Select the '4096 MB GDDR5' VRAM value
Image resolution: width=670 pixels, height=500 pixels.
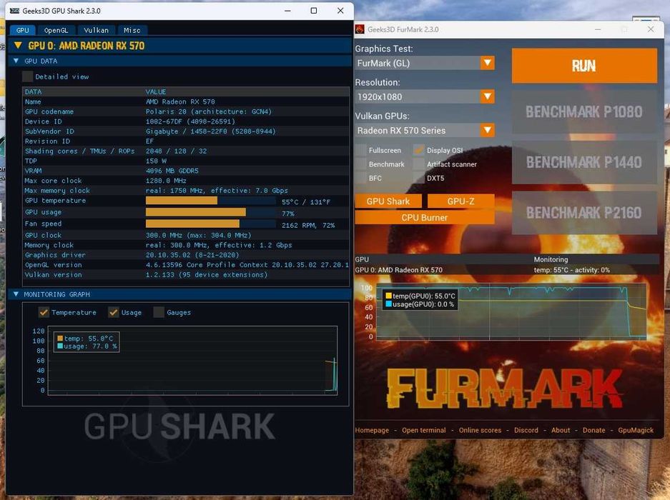[172, 171]
